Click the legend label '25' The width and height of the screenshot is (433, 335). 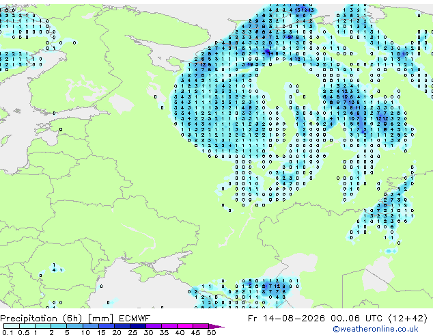pos(132,332)
